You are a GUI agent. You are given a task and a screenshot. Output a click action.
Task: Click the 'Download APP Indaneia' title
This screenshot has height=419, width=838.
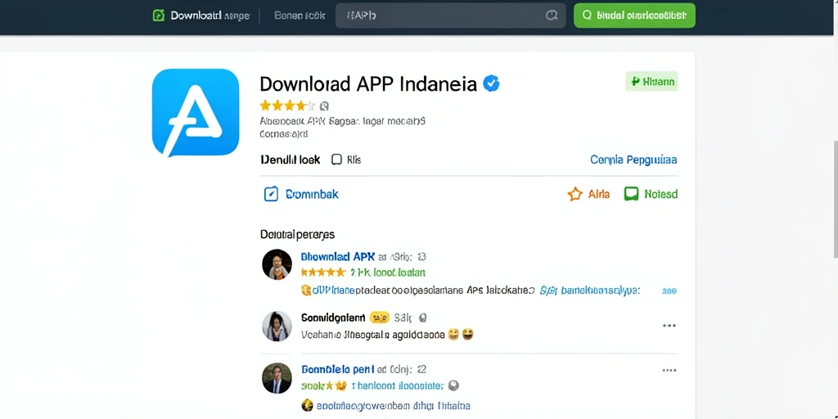[x=368, y=84]
